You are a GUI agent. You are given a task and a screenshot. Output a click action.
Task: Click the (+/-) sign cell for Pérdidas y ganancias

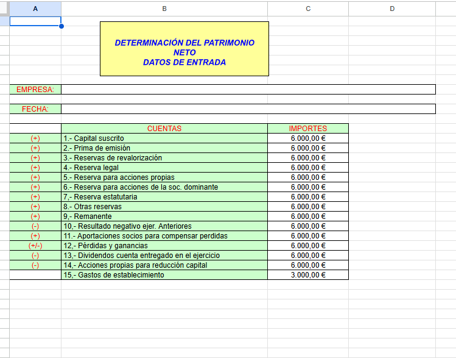[x=35, y=246]
